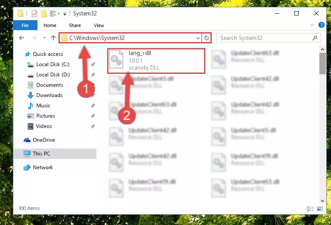This screenshot has height=225, width=331.
Task: Click the pin icon next to Local Disk (C:)
Action: [x=93, y=64]
